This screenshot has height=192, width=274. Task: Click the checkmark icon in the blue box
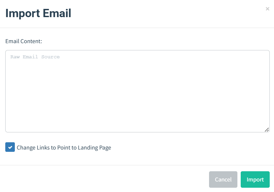10,147
